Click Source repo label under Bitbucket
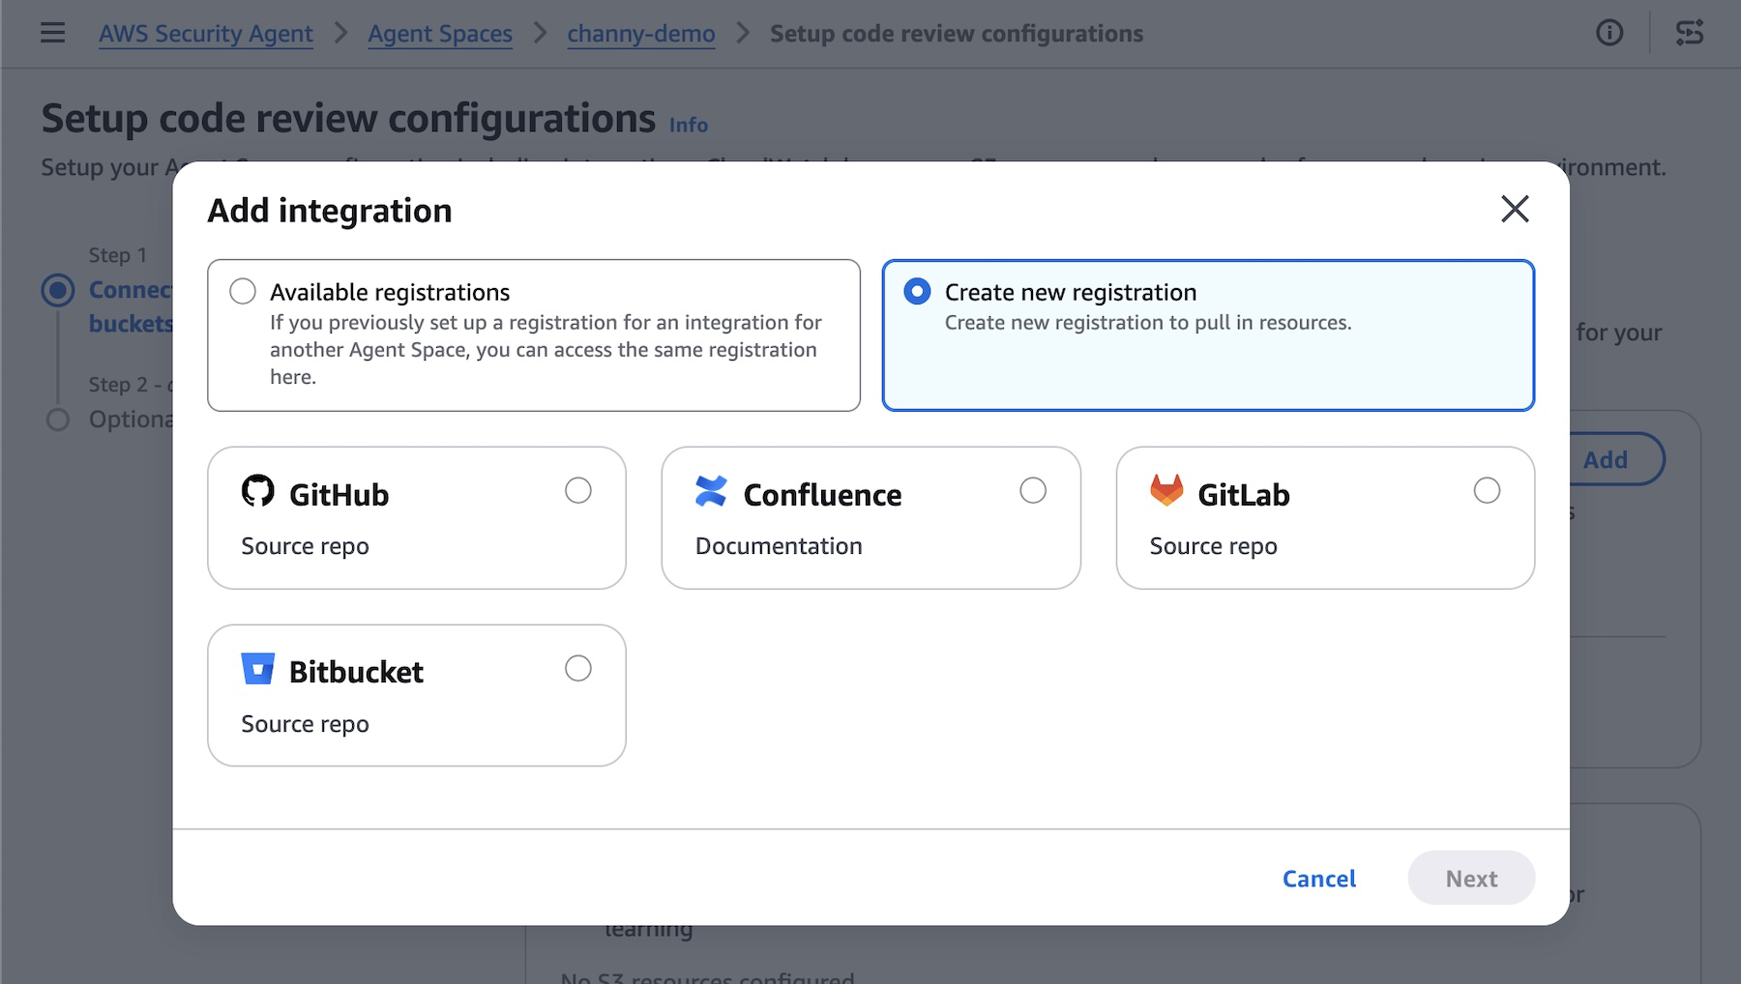Screen dimensions: 1741x984 [x=305, y=724]
